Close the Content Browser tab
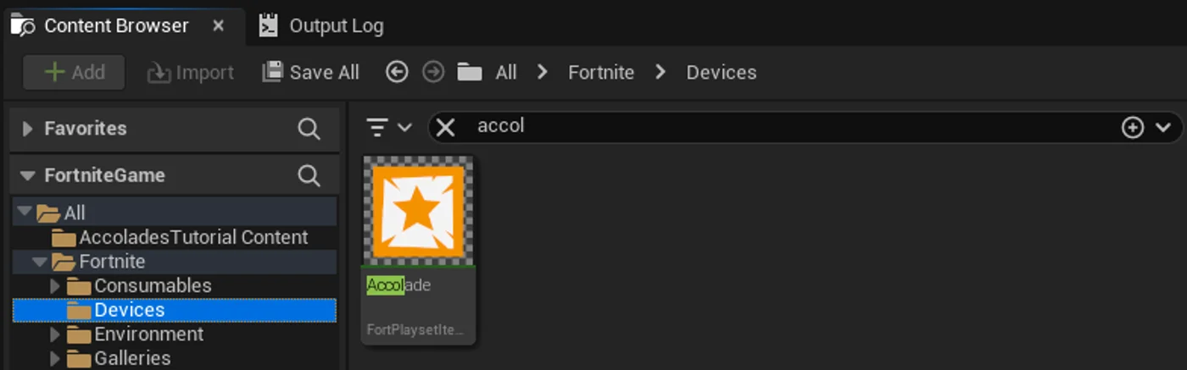Screen dimensions: 1187x370 (x=218, y=25)
